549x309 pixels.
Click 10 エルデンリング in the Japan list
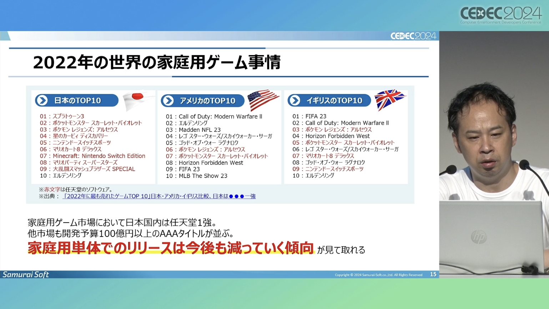click(x=61, y=175)
